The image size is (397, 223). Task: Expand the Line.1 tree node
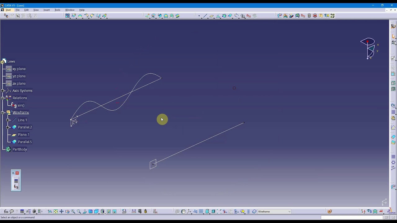[8, 120]
